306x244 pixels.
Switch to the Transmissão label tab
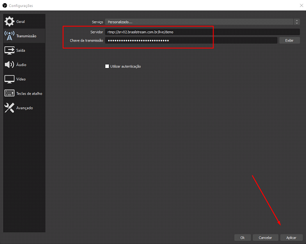[x=26, y=36]
